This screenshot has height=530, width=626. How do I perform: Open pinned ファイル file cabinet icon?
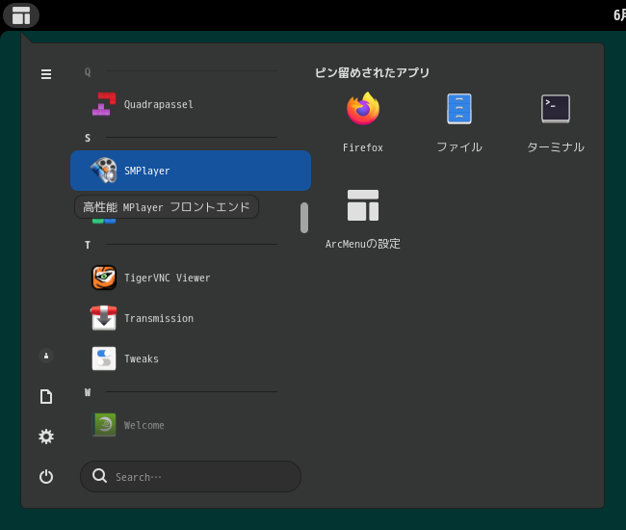click(459, 109)
